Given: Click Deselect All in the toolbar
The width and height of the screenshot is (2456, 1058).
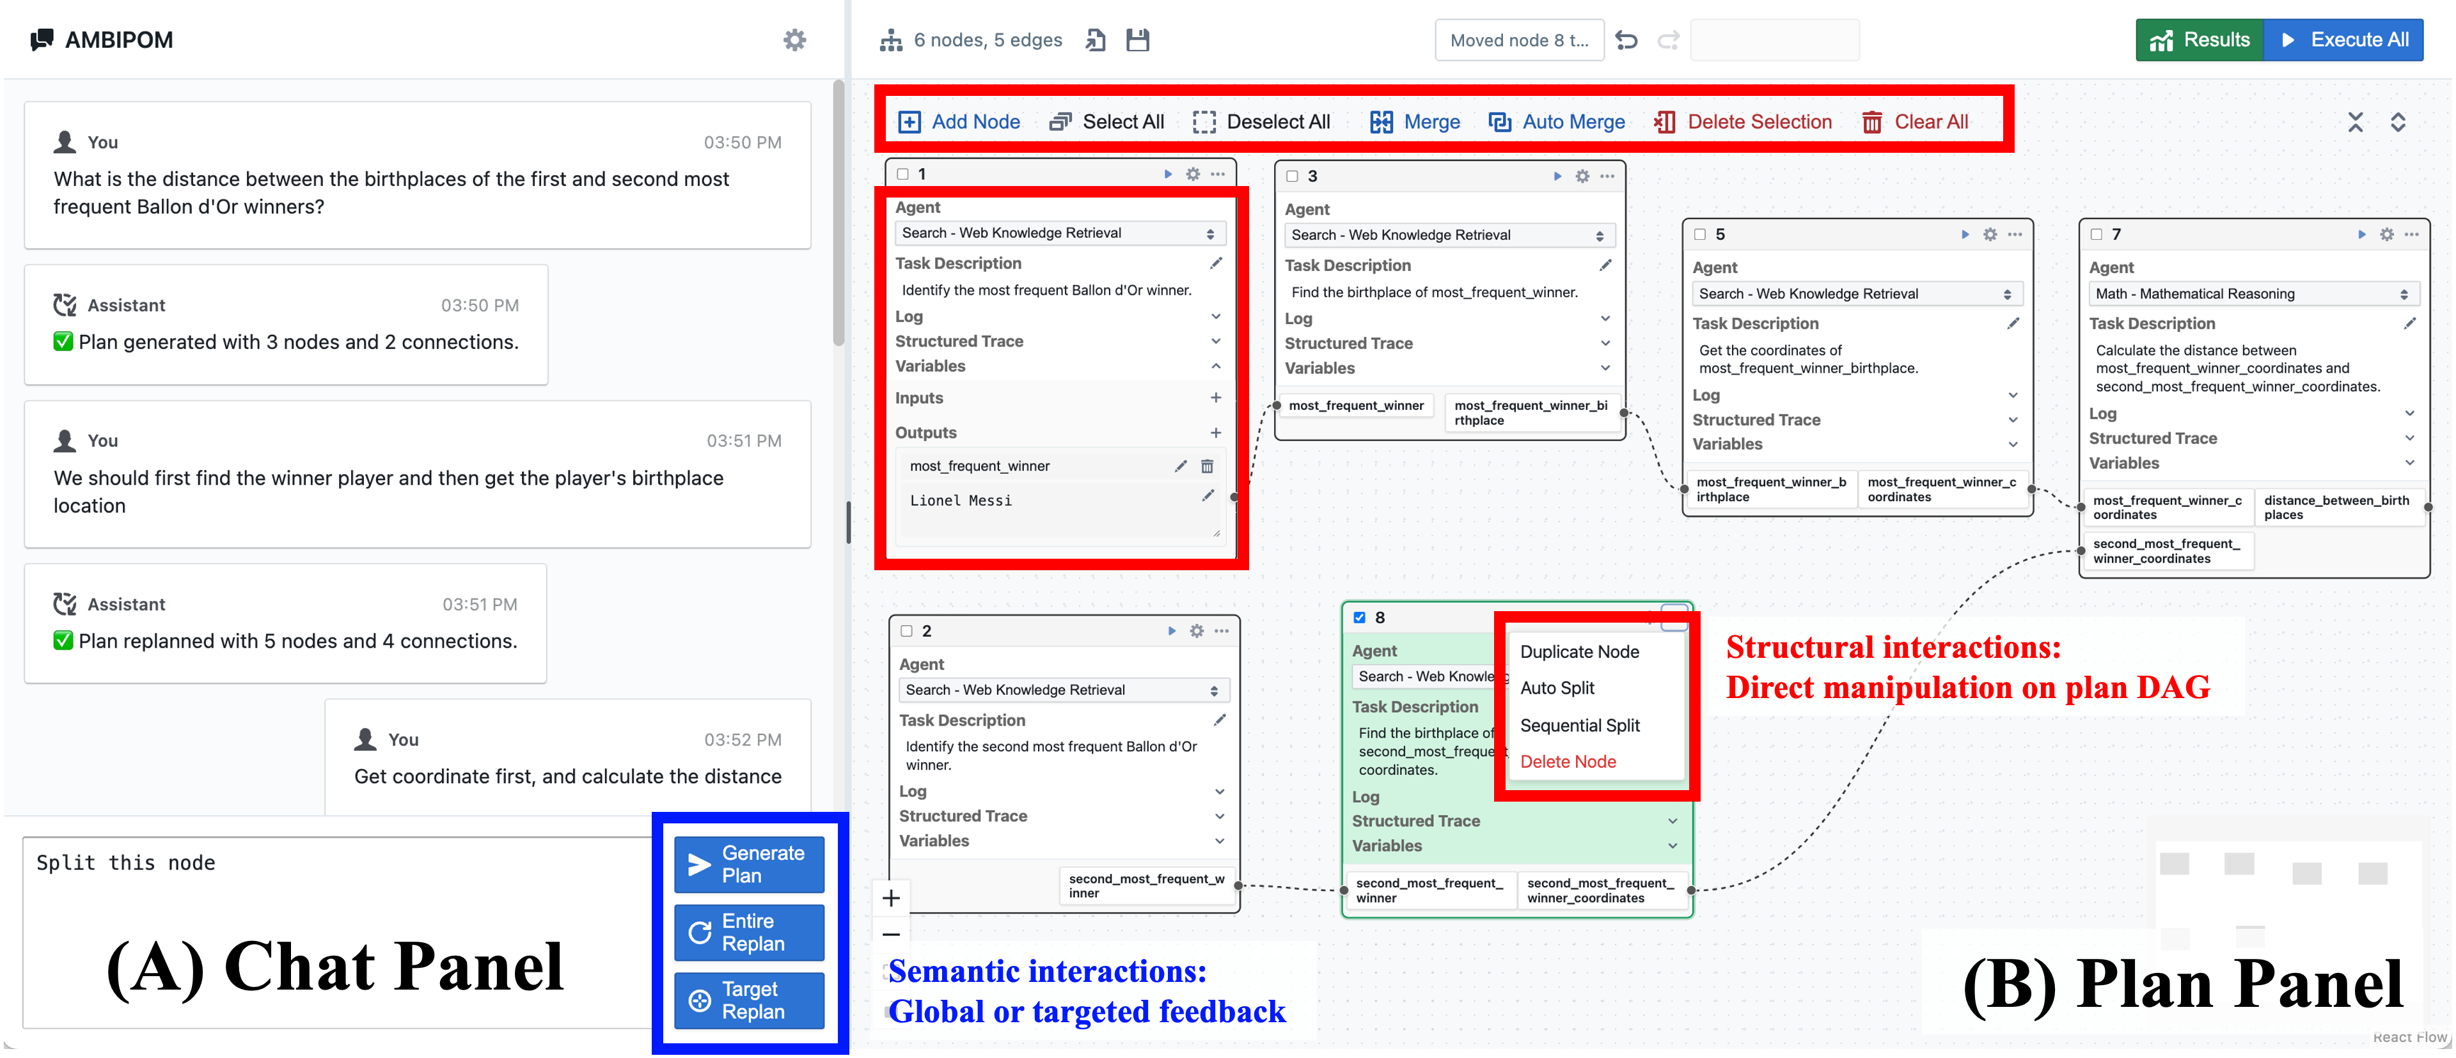Looking at the screenshot, I should point(1261,122).
